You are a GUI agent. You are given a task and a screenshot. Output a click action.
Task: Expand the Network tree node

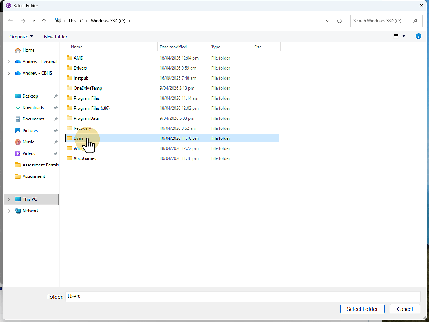(x=9, y=211)
